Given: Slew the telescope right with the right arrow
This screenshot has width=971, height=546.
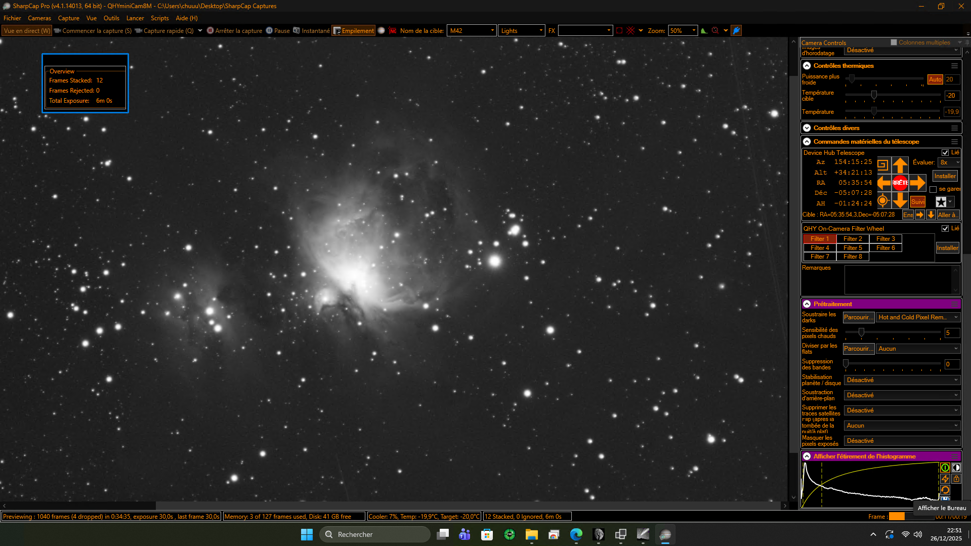Looking at the screenshot, I should [917, 183].
